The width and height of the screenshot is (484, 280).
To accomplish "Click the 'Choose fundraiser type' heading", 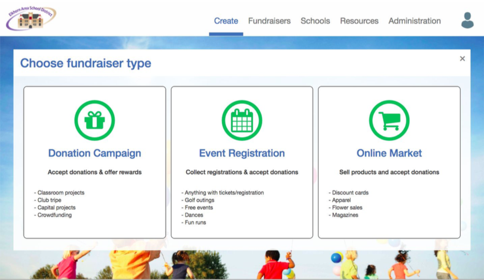I will click(x=86, y=63).
